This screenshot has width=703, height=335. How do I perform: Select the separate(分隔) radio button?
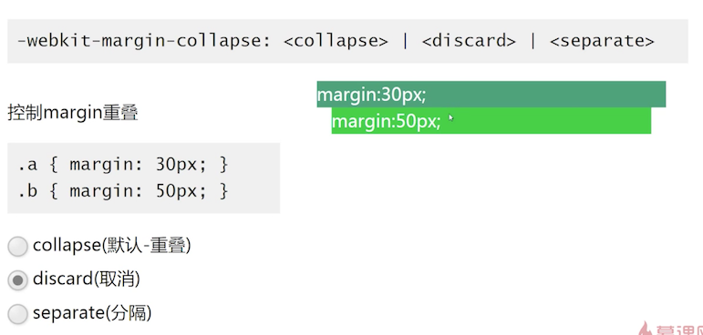pos(18,313)
